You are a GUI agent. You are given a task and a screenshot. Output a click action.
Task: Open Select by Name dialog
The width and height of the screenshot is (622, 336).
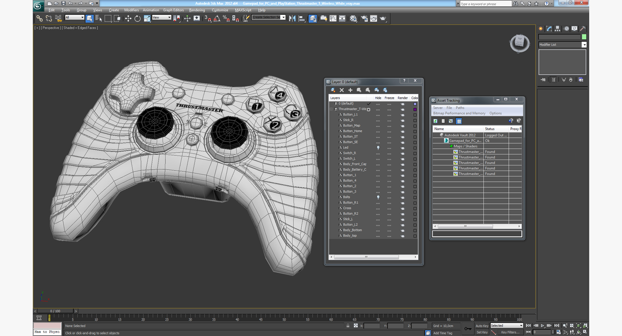[x=99, y=18]
